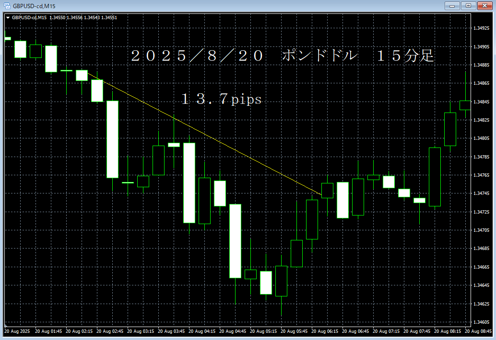Click the '20 Aug 06:15' time axis label
The width and height of the screenshot is (496, 340).
[x=325, y=331]
